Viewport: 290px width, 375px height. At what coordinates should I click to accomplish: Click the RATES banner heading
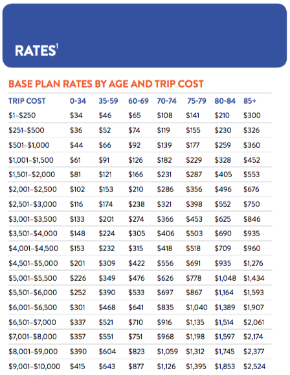click(36, 51)
